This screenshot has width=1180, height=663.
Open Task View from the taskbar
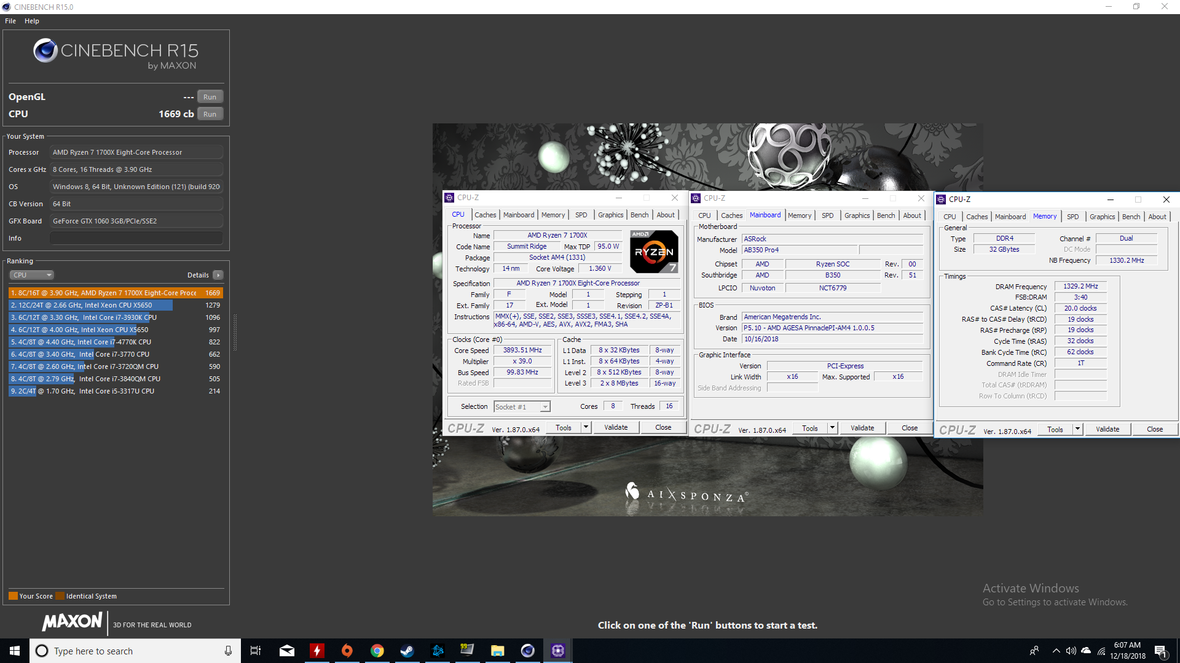(256, 651)
